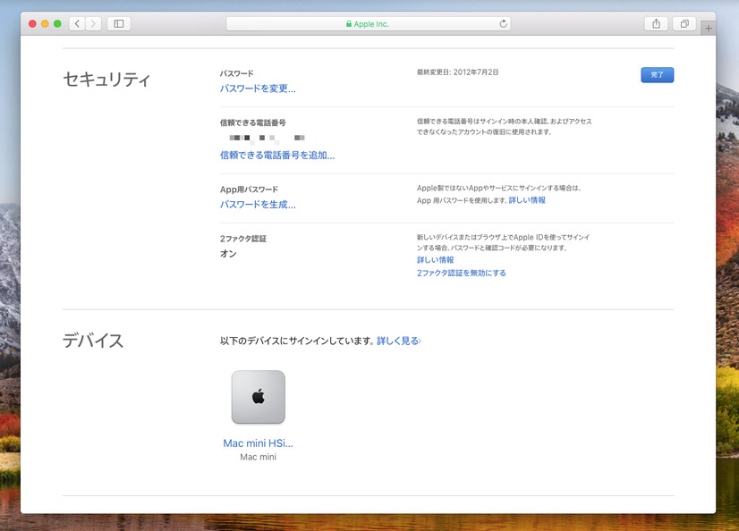Image resolution: width=739 pixels, height=531 pixels.
Task: Open 詳しく見る devices link
Action: coord(399,341)
